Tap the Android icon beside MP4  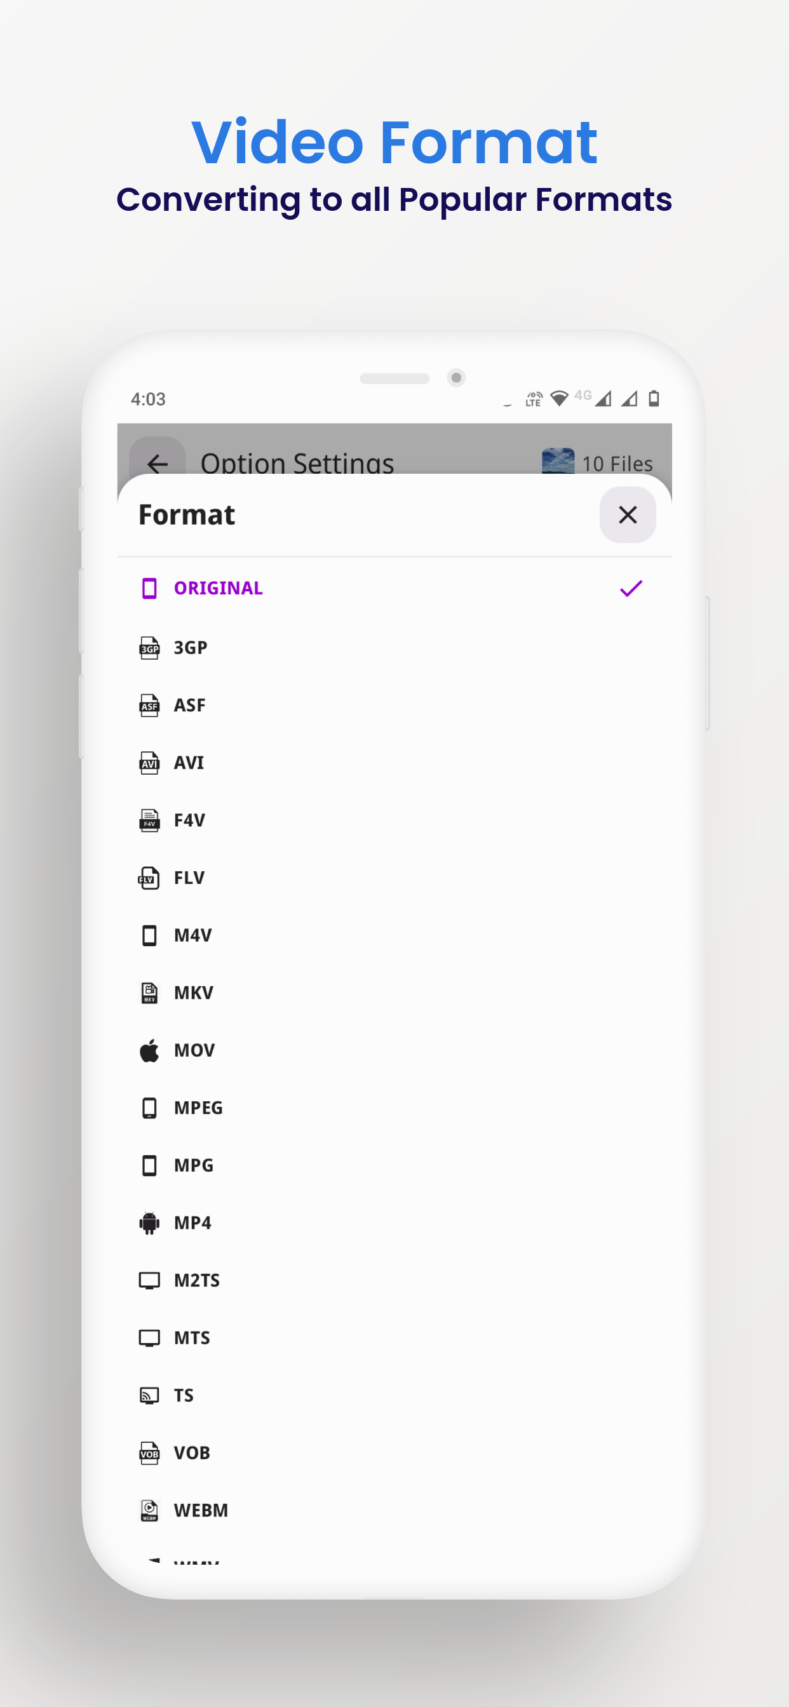[x=149, y=1222]
